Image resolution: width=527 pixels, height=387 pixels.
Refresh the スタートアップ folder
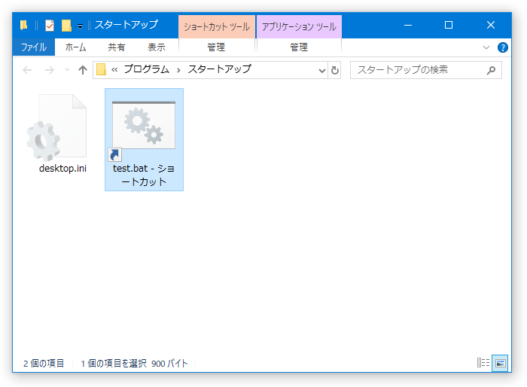(x=335, y=70)
